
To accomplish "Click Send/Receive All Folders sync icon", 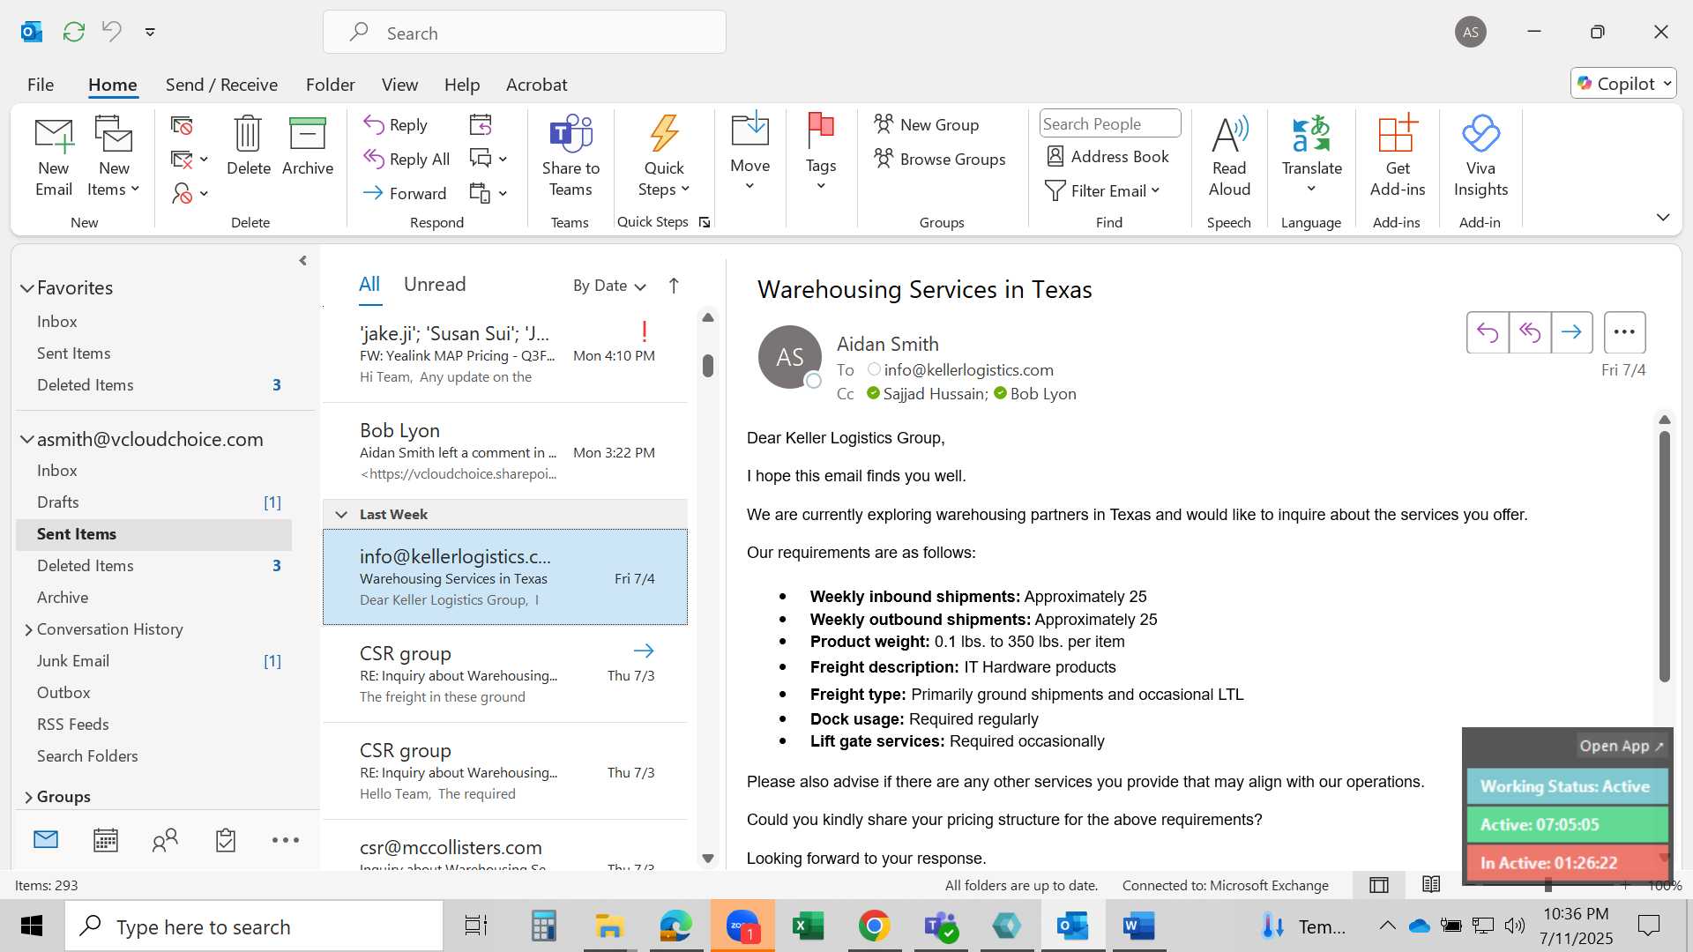I will point(74,32).
